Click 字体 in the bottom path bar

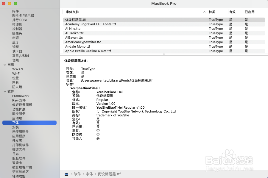(x=89, y=174)
